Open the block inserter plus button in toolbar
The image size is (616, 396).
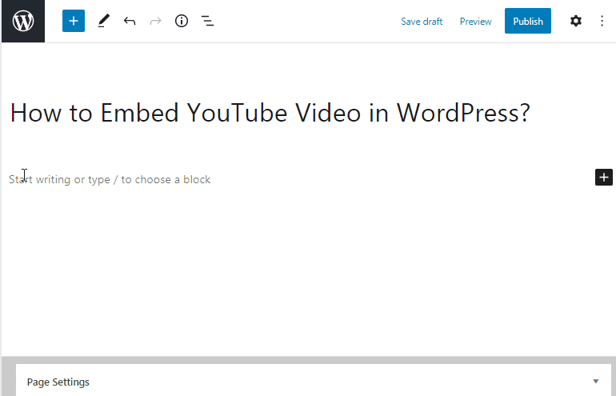(74, 21)
